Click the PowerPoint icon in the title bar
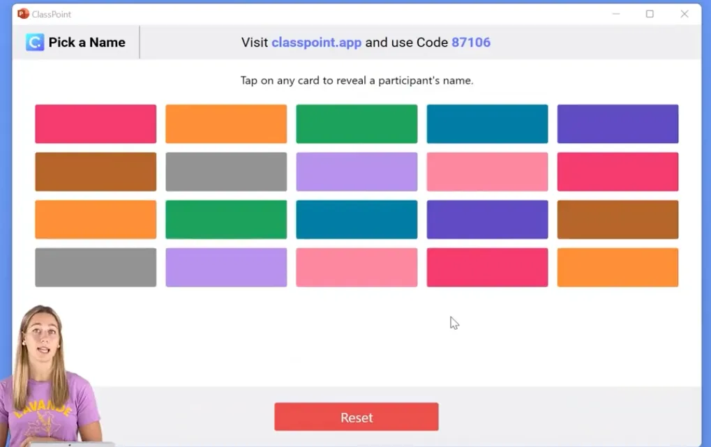Screen dimensions: 711x447 (x=23, y=14)
